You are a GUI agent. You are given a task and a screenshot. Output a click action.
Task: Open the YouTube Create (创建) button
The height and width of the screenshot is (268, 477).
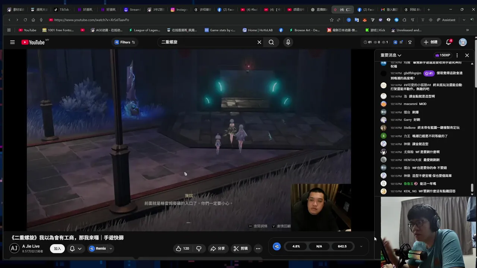point(431,42)
